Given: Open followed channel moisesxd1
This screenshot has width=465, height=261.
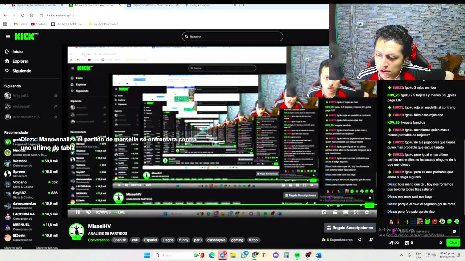Looking at the screenshot, I should (31, 106).
